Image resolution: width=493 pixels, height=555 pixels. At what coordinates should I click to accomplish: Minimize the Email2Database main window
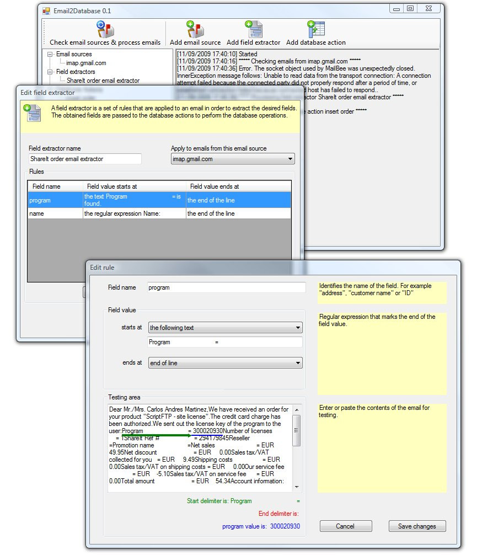(x=396, y=8)
